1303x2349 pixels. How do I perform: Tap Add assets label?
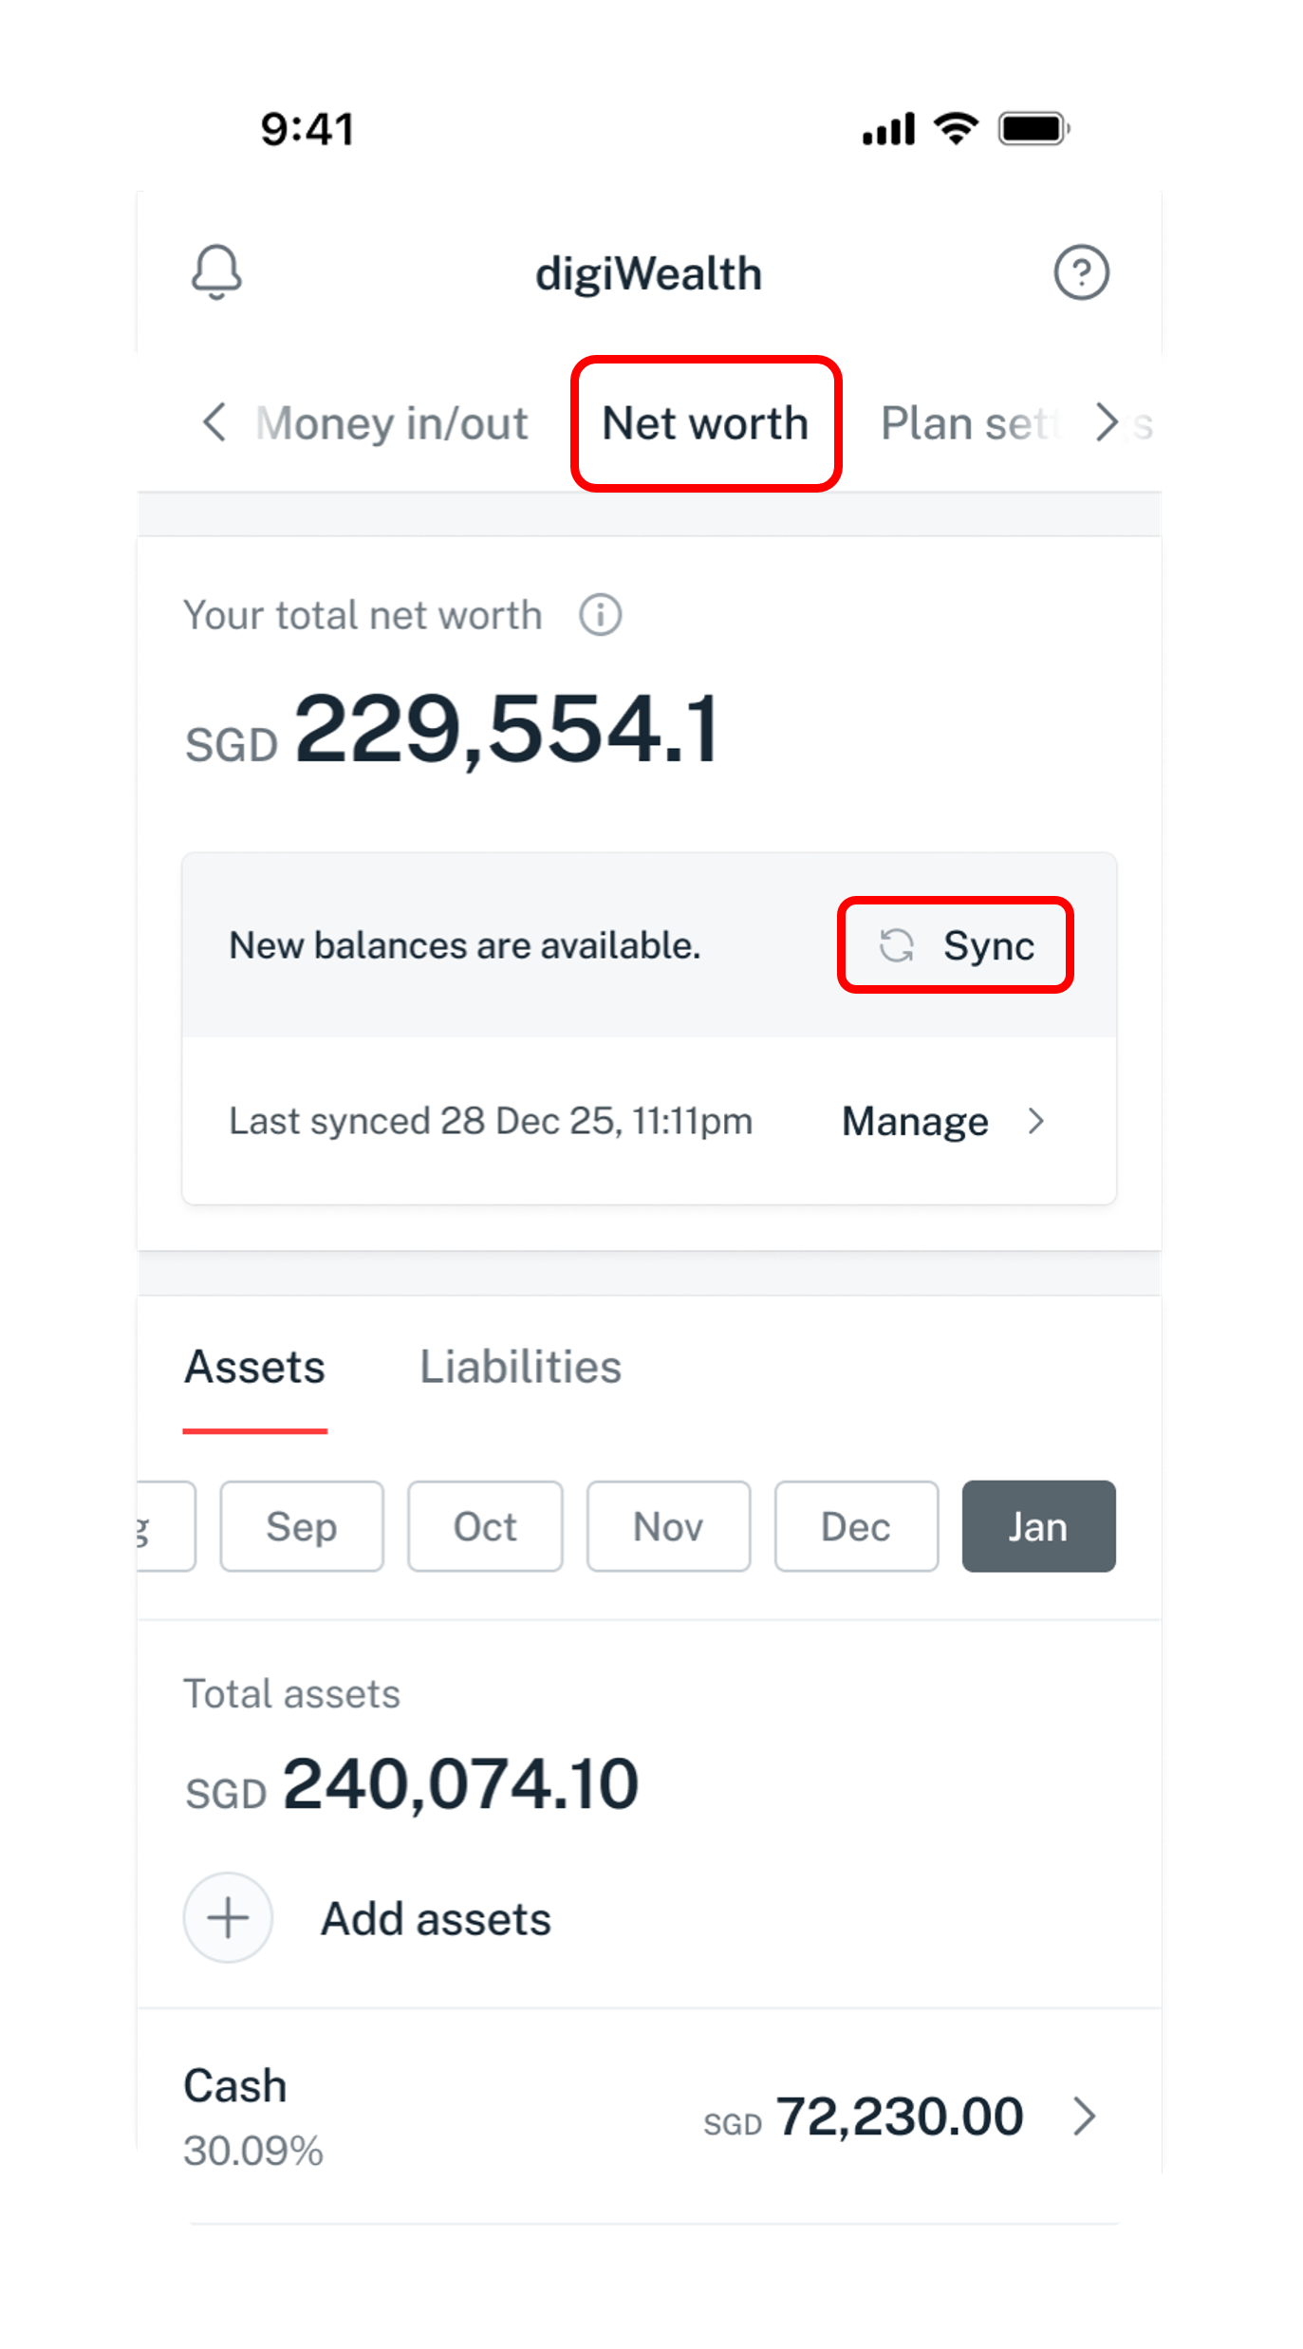click(x=436, y=1919)
